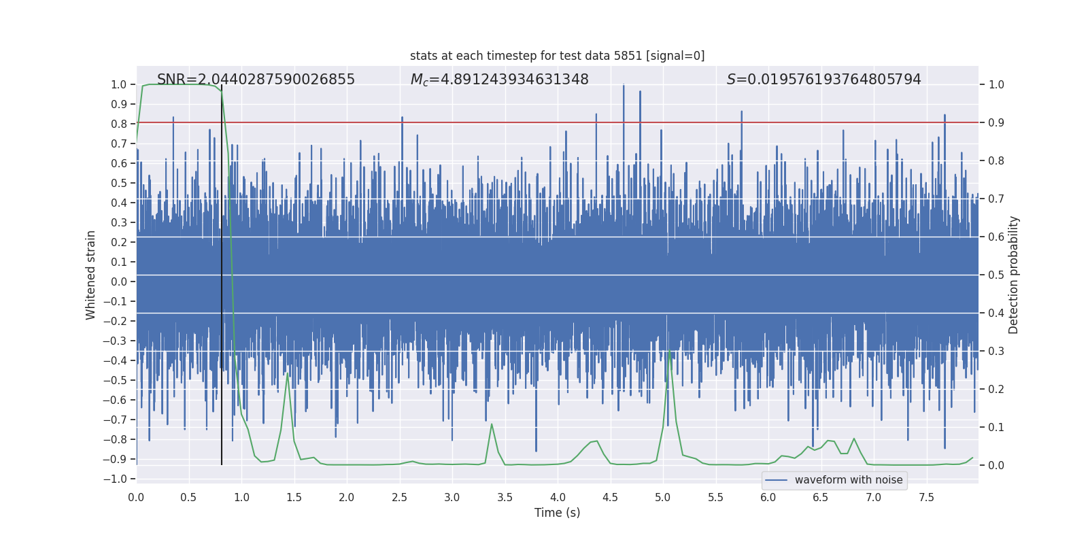Viewport: 1088px width, 544px height.
Task: Click right axis tick label 0.7
Action: coord(996,199)
